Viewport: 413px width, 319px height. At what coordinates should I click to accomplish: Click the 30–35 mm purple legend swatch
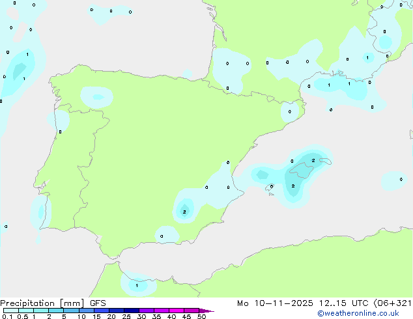tap(147, 311)
